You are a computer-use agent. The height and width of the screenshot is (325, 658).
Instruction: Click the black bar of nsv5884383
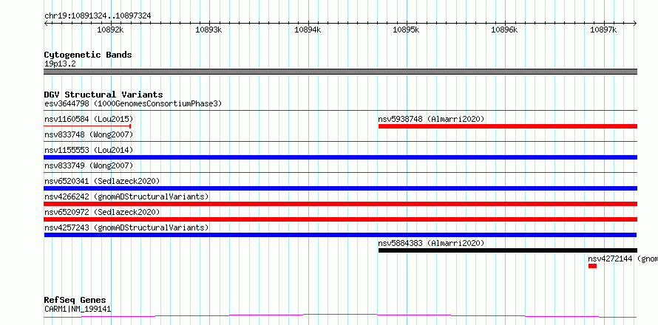coord(508,250)
